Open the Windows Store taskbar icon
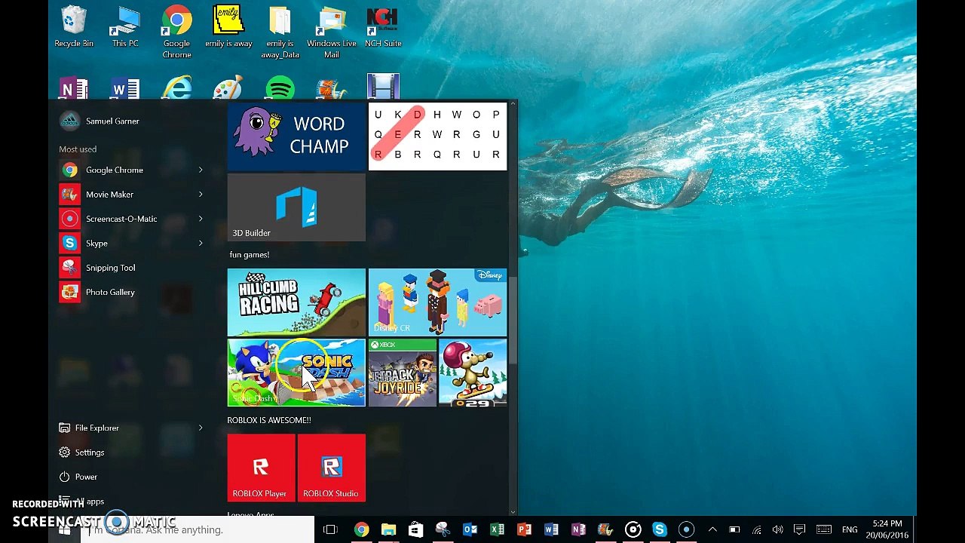The image size is (965, 543). pos(416,529)
